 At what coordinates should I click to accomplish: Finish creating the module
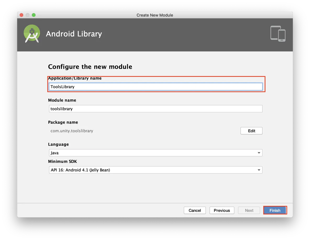click(x=275, y=210)
